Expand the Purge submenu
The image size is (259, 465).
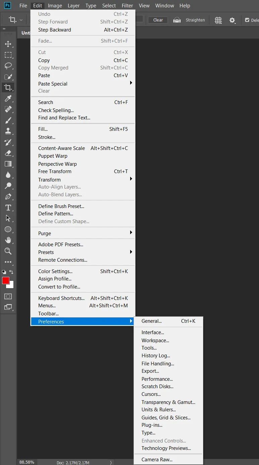coord(83,233)
